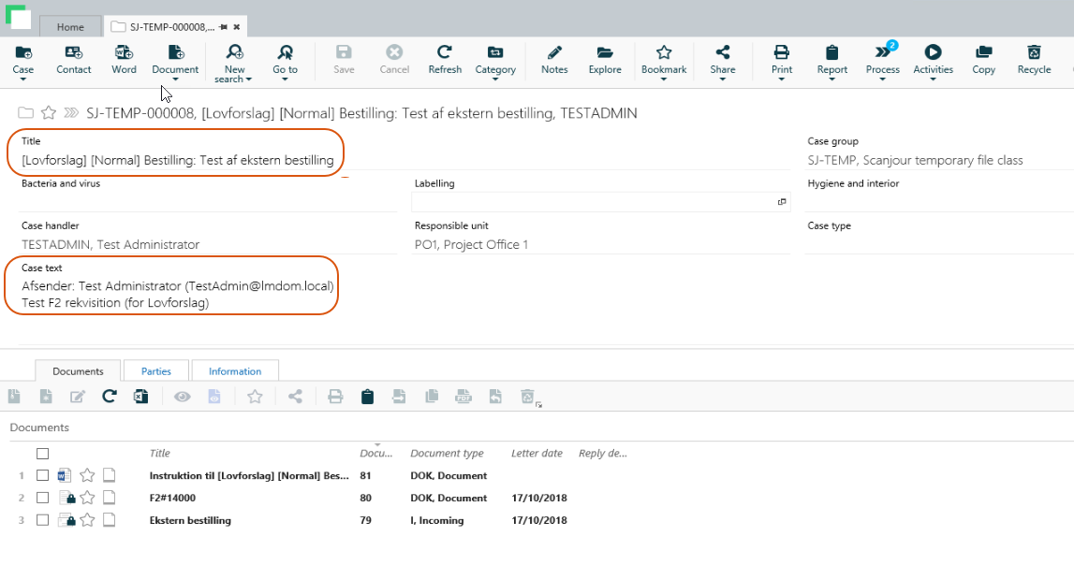The image size is (1074, 565).
Task: Switch to the Information tab
Action: [235, 371]
